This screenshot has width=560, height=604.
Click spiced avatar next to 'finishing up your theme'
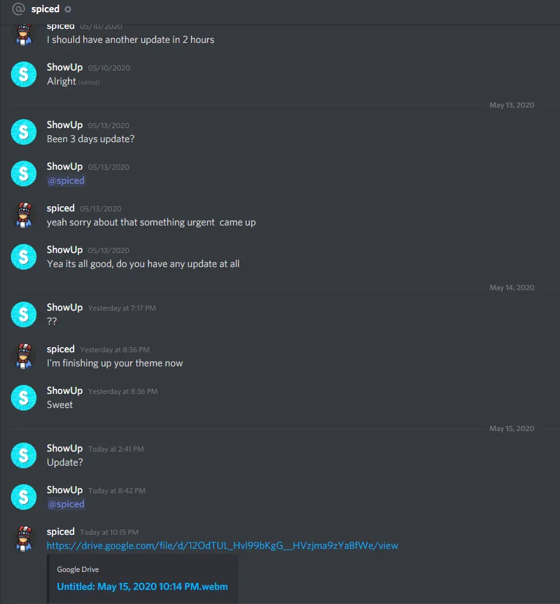pyautogui.click(x=24, y=356)
